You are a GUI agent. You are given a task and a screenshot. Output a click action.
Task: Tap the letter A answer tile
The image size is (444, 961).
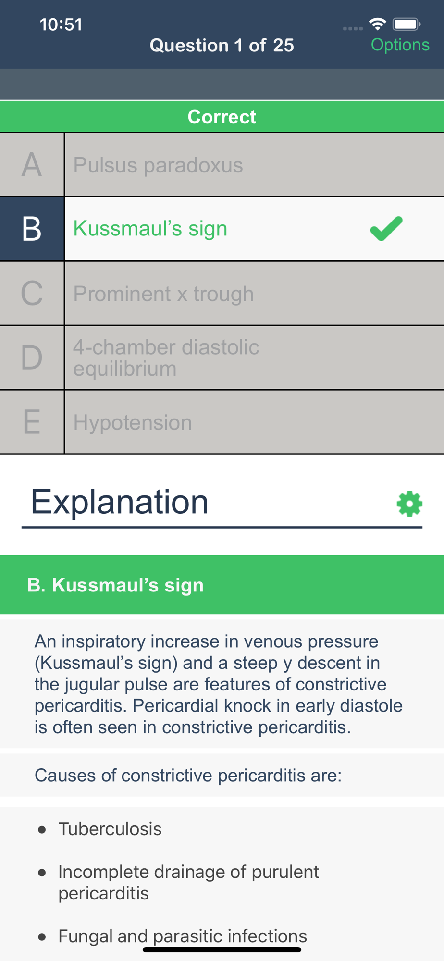coord(32,165)
